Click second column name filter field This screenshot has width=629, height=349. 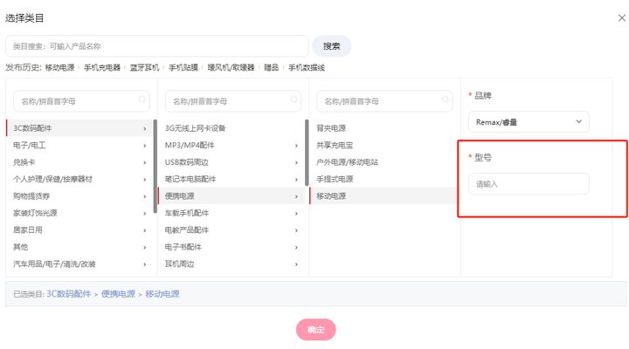(x=233, y=101)
